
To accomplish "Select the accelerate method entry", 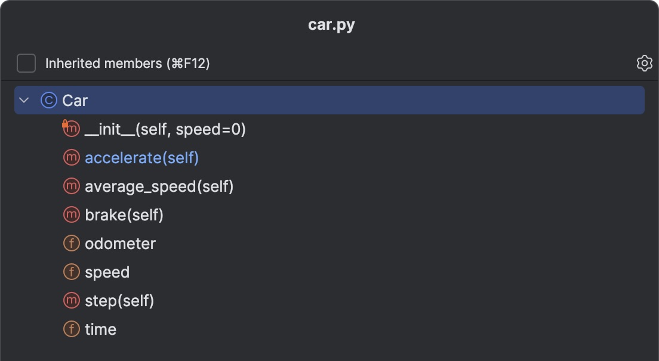I will click(141, 157).
